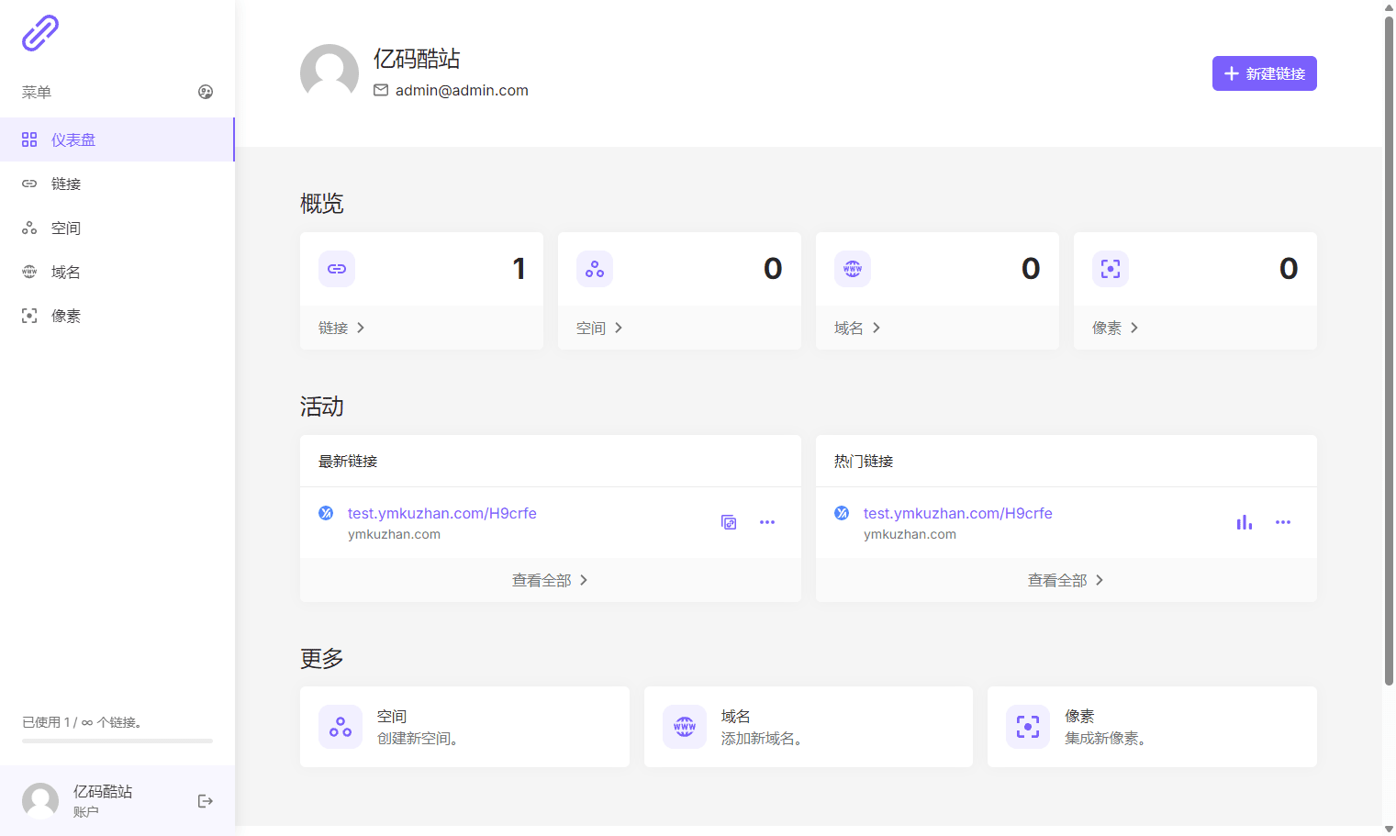Open the test.ymkuzhan.com/H9crfe link under 热门链接
This screenshot has width=1396, height=836.
coord(958,513)
